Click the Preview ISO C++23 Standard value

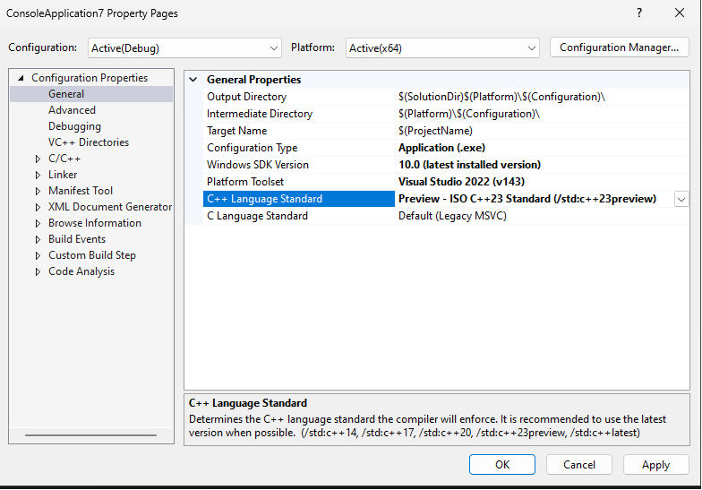point(527,199)
